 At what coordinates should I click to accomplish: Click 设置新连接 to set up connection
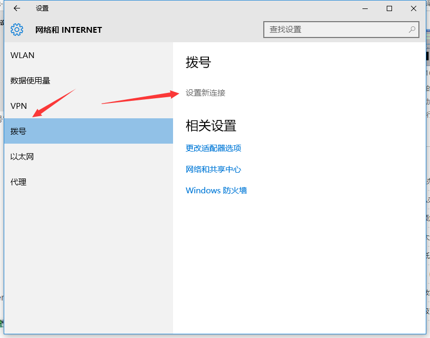[x=205, y=93]
